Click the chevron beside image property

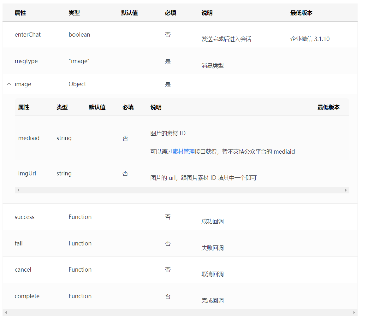(9, 84)
